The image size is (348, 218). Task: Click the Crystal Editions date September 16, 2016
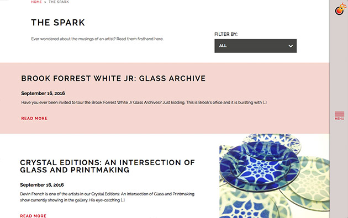(42, 185)
